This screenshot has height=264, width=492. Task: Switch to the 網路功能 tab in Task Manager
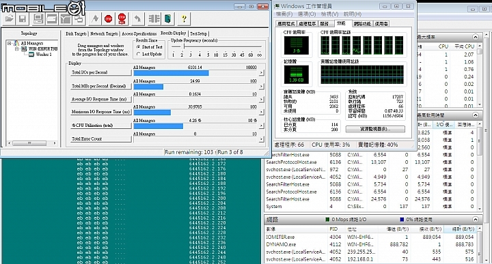point(362,24)
